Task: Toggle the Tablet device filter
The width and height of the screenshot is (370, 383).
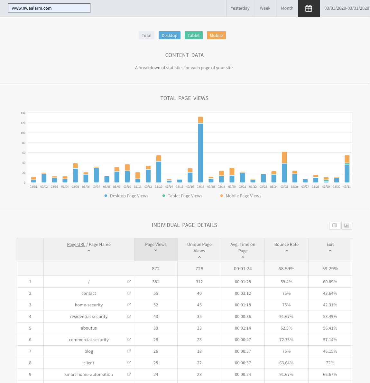Action: coord(194,35)
